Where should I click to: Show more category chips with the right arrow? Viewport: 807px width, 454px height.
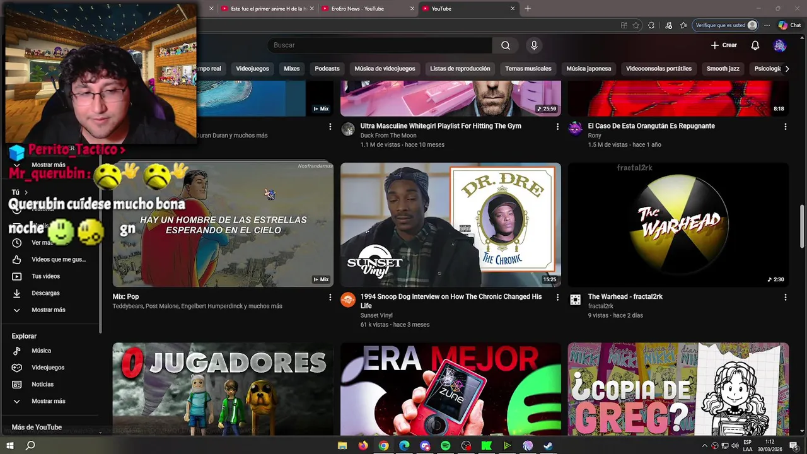pos(787,69)
